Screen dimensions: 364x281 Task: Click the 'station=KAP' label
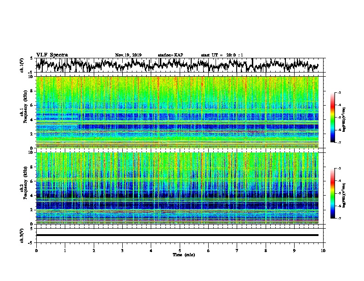[171, 55]
